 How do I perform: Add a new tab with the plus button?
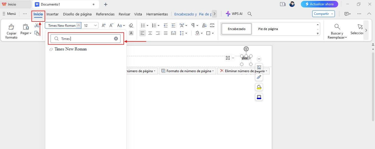[106, 4]
